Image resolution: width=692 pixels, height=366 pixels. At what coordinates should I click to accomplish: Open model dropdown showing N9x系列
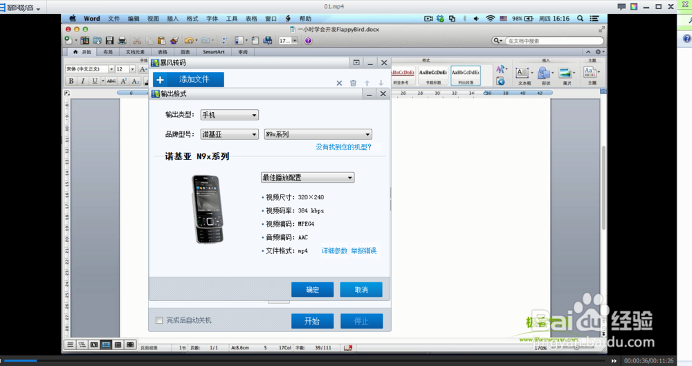(x=318, y=134)
